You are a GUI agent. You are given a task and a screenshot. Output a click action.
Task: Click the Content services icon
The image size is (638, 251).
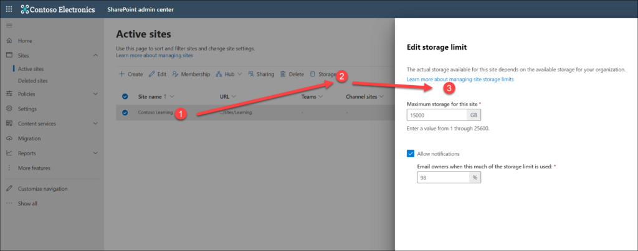9,123
